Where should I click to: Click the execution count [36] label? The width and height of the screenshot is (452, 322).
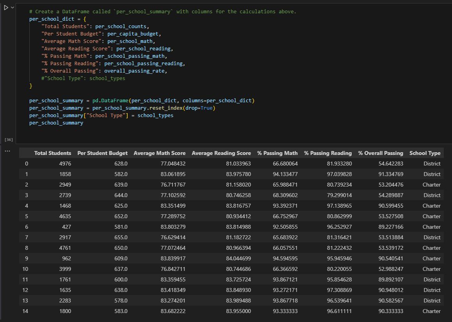tap(9, 139)
